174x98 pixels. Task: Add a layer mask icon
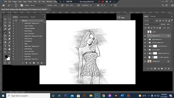[155, 69]
